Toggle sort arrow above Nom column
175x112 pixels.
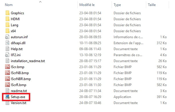pos(41,2)
